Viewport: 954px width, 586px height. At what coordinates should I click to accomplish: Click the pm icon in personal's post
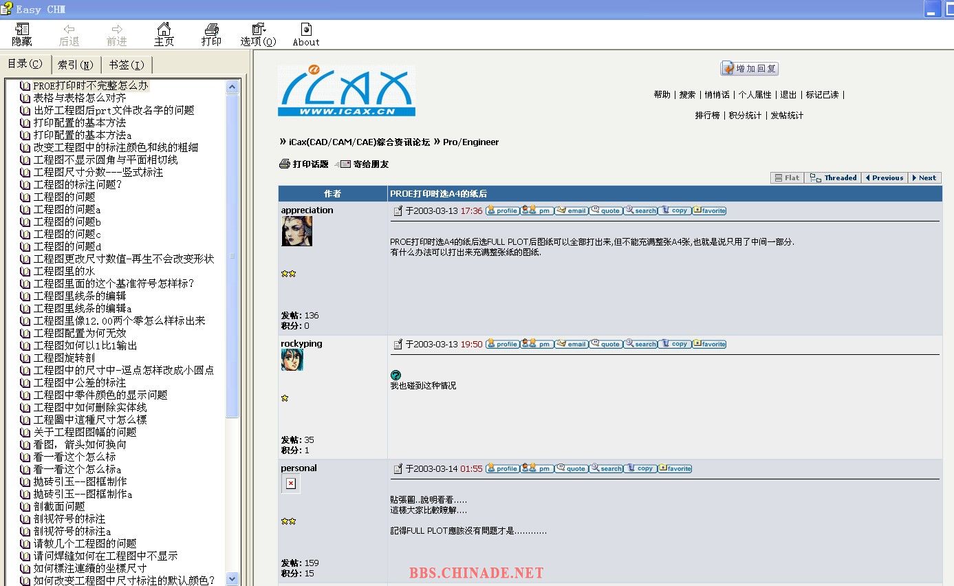(537, 468)
